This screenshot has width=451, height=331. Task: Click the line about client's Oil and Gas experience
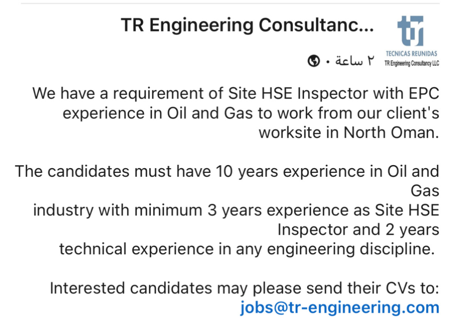(251, 113)
